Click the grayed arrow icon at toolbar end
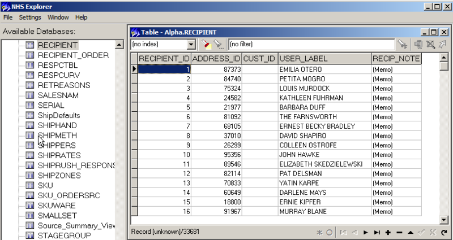Viewport: 453px width, 240px height. [x=442, y=45]
